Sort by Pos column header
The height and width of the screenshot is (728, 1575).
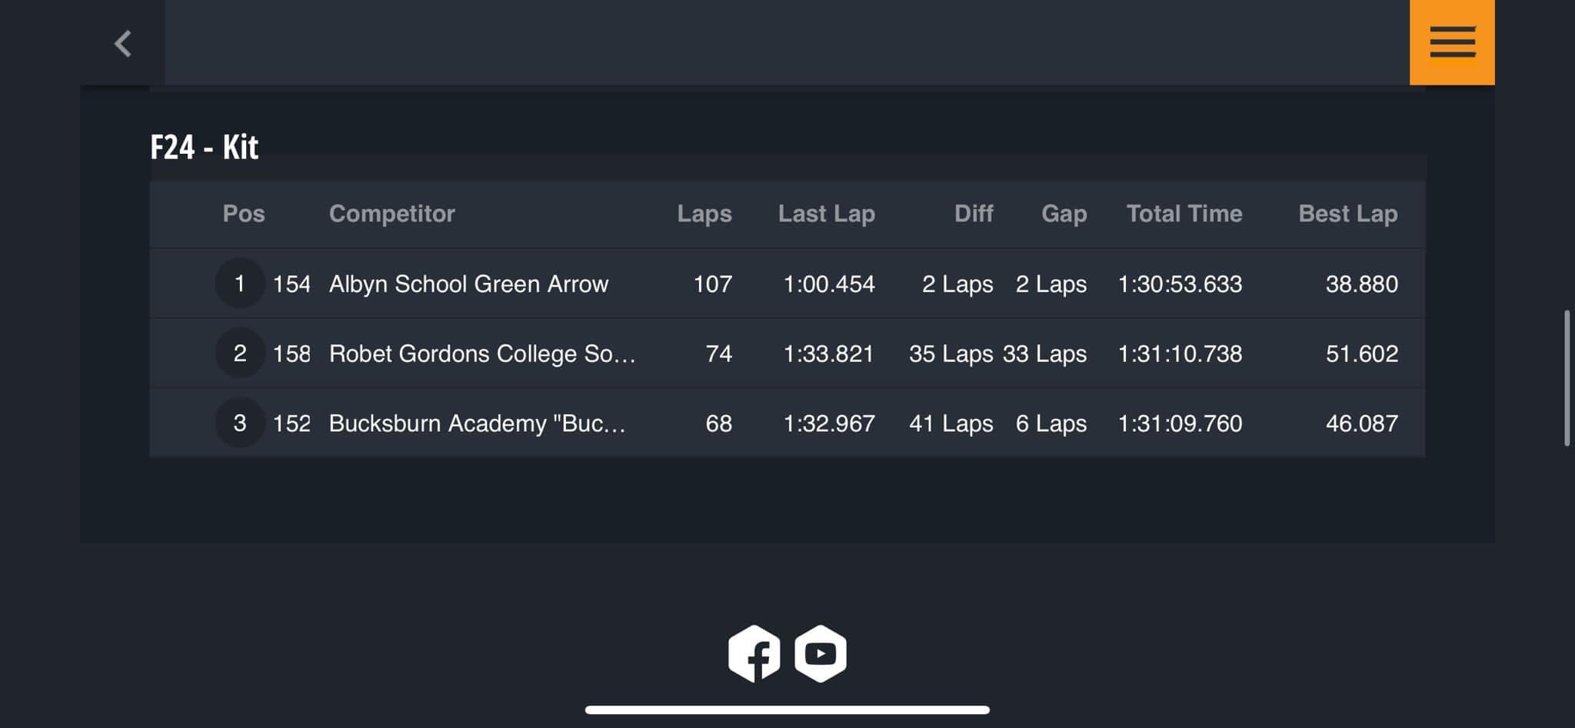coord(243,214)
